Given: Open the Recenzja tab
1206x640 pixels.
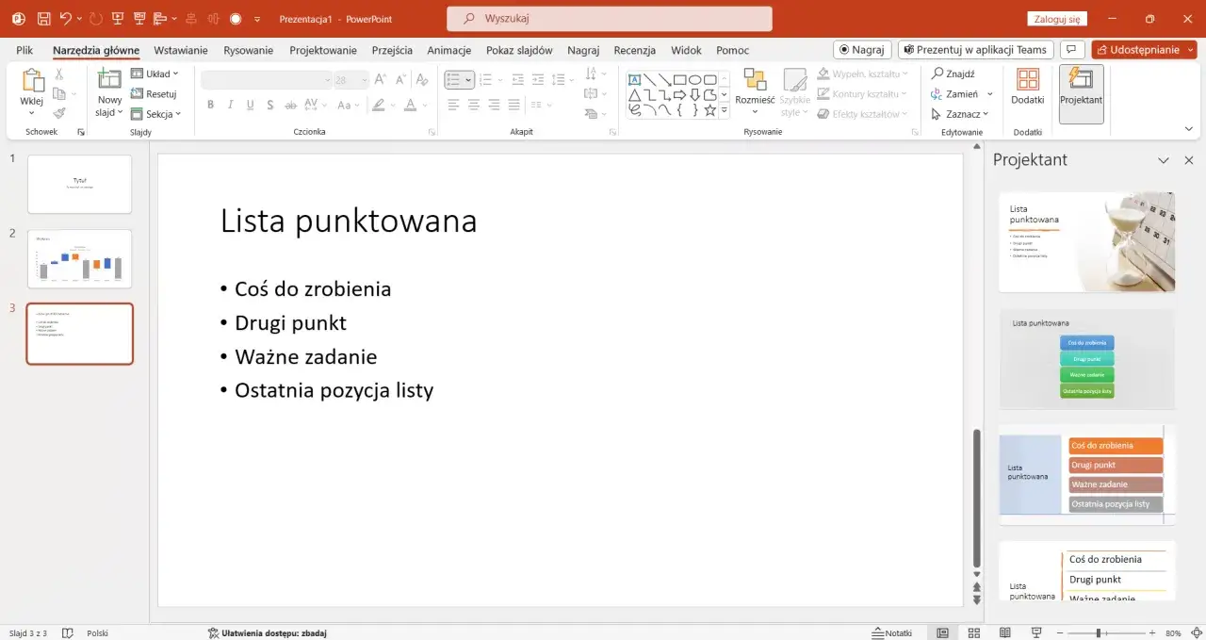Looking at the screenshot, I should tap(634, 50).
